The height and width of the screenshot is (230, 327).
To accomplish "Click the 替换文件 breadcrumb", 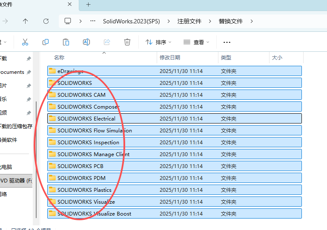I will pos(231,21).
